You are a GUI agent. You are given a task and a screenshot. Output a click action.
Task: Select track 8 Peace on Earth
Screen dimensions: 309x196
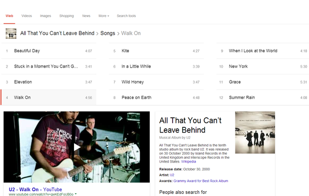click(x=156, y=97)
